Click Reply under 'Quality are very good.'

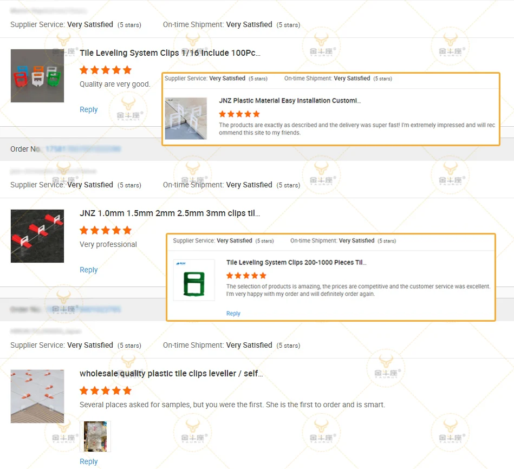(x=88, y=109)
